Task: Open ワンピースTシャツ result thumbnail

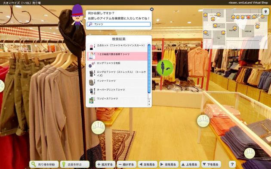Action: pos(92,100)
